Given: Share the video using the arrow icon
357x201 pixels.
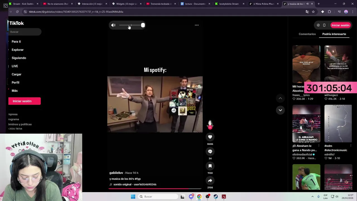Looking at the screenshot, I should [x=210, y=180].
